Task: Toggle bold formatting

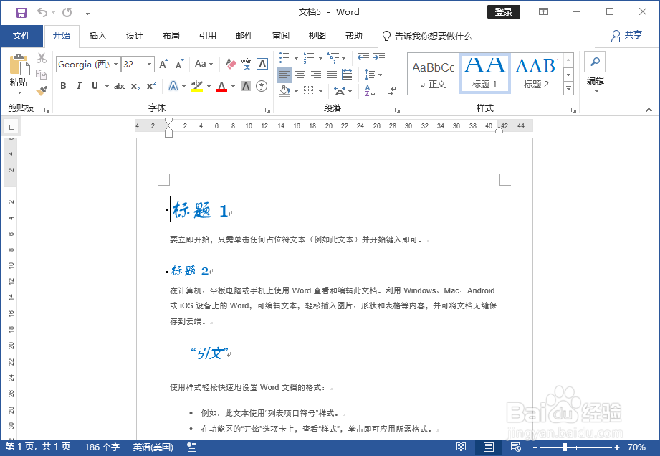Action: click(63, 86)
